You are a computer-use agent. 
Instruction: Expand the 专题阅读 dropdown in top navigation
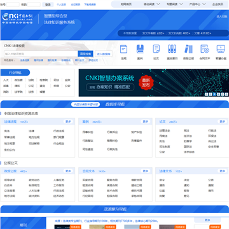click(x=174, y=4)
